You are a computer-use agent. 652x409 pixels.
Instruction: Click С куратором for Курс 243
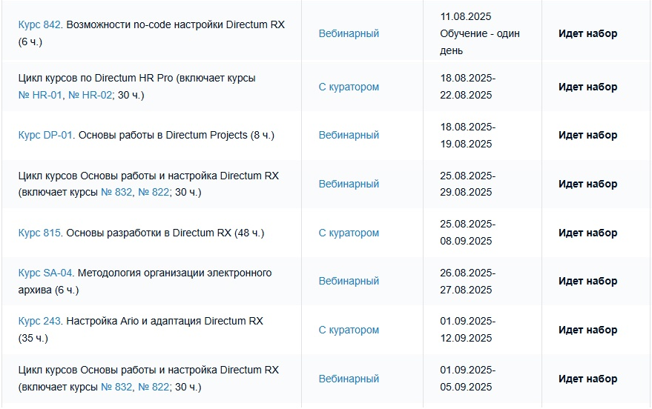[x=349, y=330]
